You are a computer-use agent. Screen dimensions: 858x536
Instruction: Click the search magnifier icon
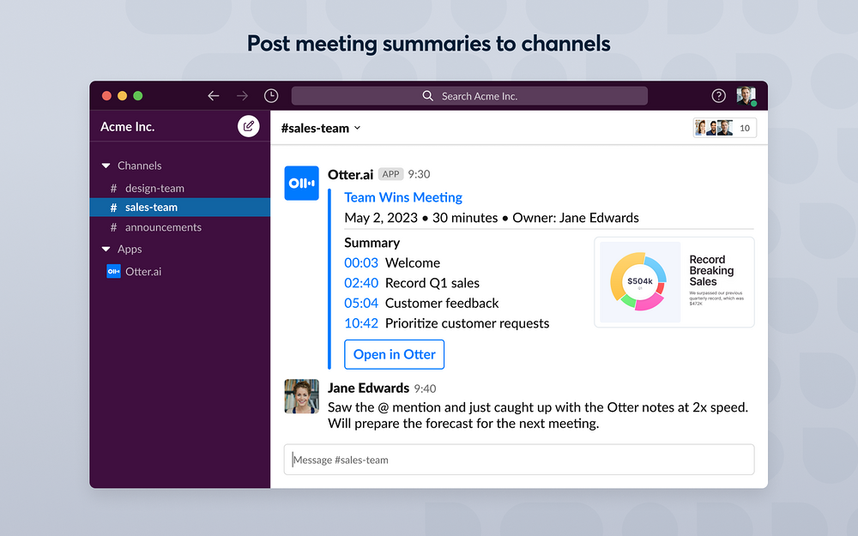(x=427, y=96)
